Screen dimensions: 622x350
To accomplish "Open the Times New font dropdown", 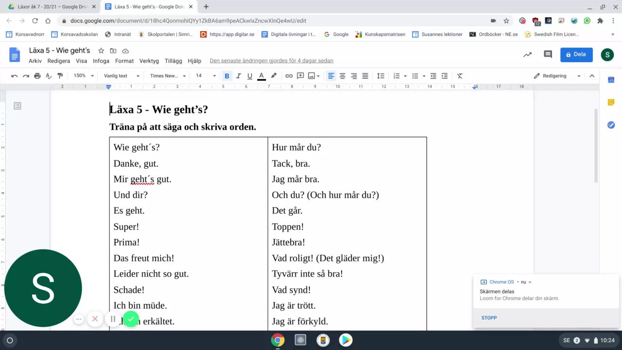I will (168, 76).
